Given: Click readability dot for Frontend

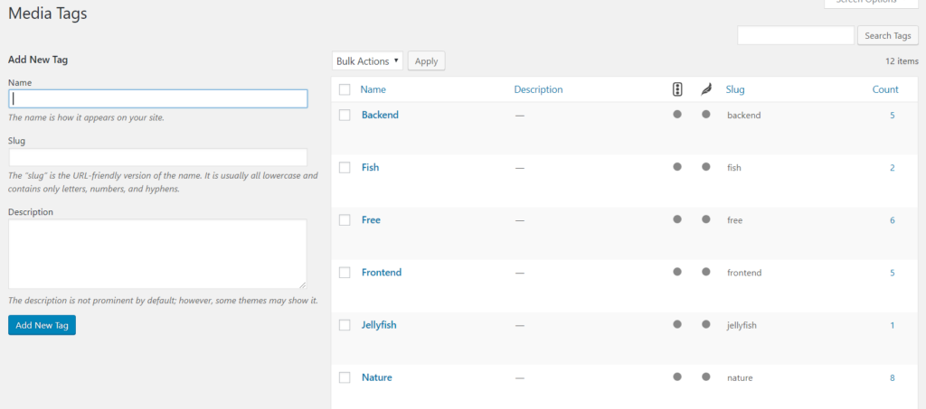Looking at the screenshot, I should coord(705,272).
